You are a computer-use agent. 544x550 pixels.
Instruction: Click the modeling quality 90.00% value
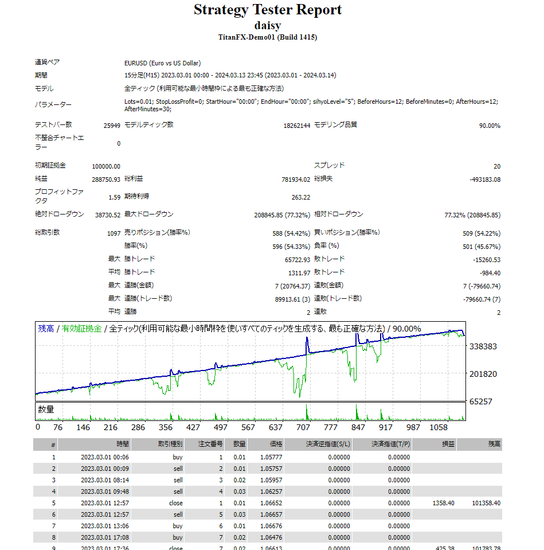click(x=490, y=126)
